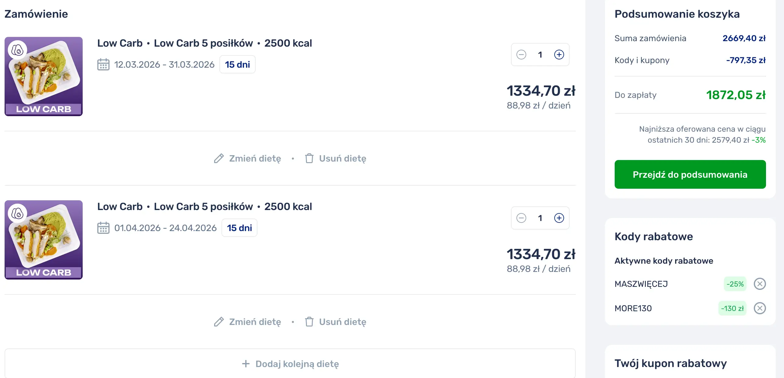Open the first Low Carb diet thumbnail

tap(44, 77)
